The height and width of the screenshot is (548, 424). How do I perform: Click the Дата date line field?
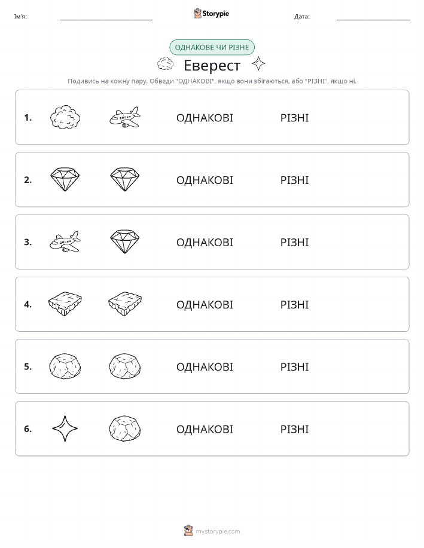pos(373,17)
